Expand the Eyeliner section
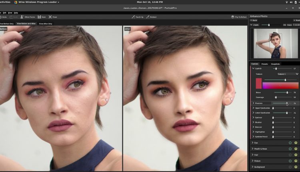 [x=253, y=118]
